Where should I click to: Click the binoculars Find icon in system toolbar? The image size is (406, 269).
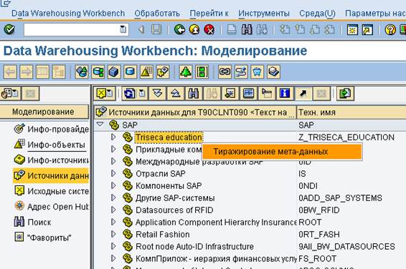(x=247, y=29)
